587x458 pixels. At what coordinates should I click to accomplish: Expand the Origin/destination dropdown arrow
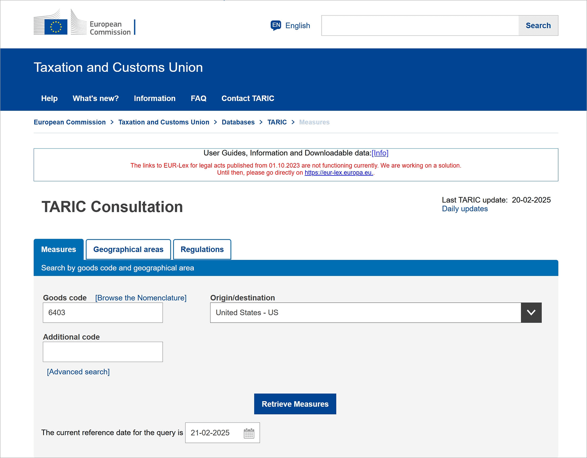[x=531, y=312]
